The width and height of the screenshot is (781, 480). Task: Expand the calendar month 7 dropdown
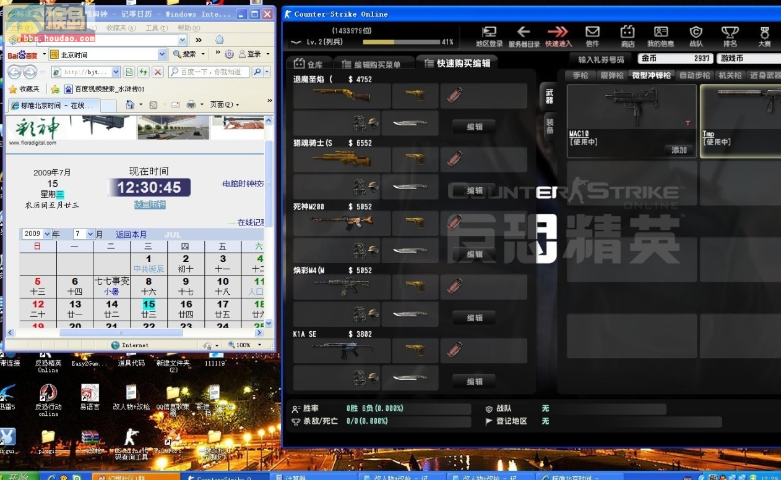(90, 234)
